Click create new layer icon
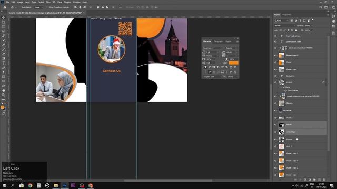 [319, 180]
